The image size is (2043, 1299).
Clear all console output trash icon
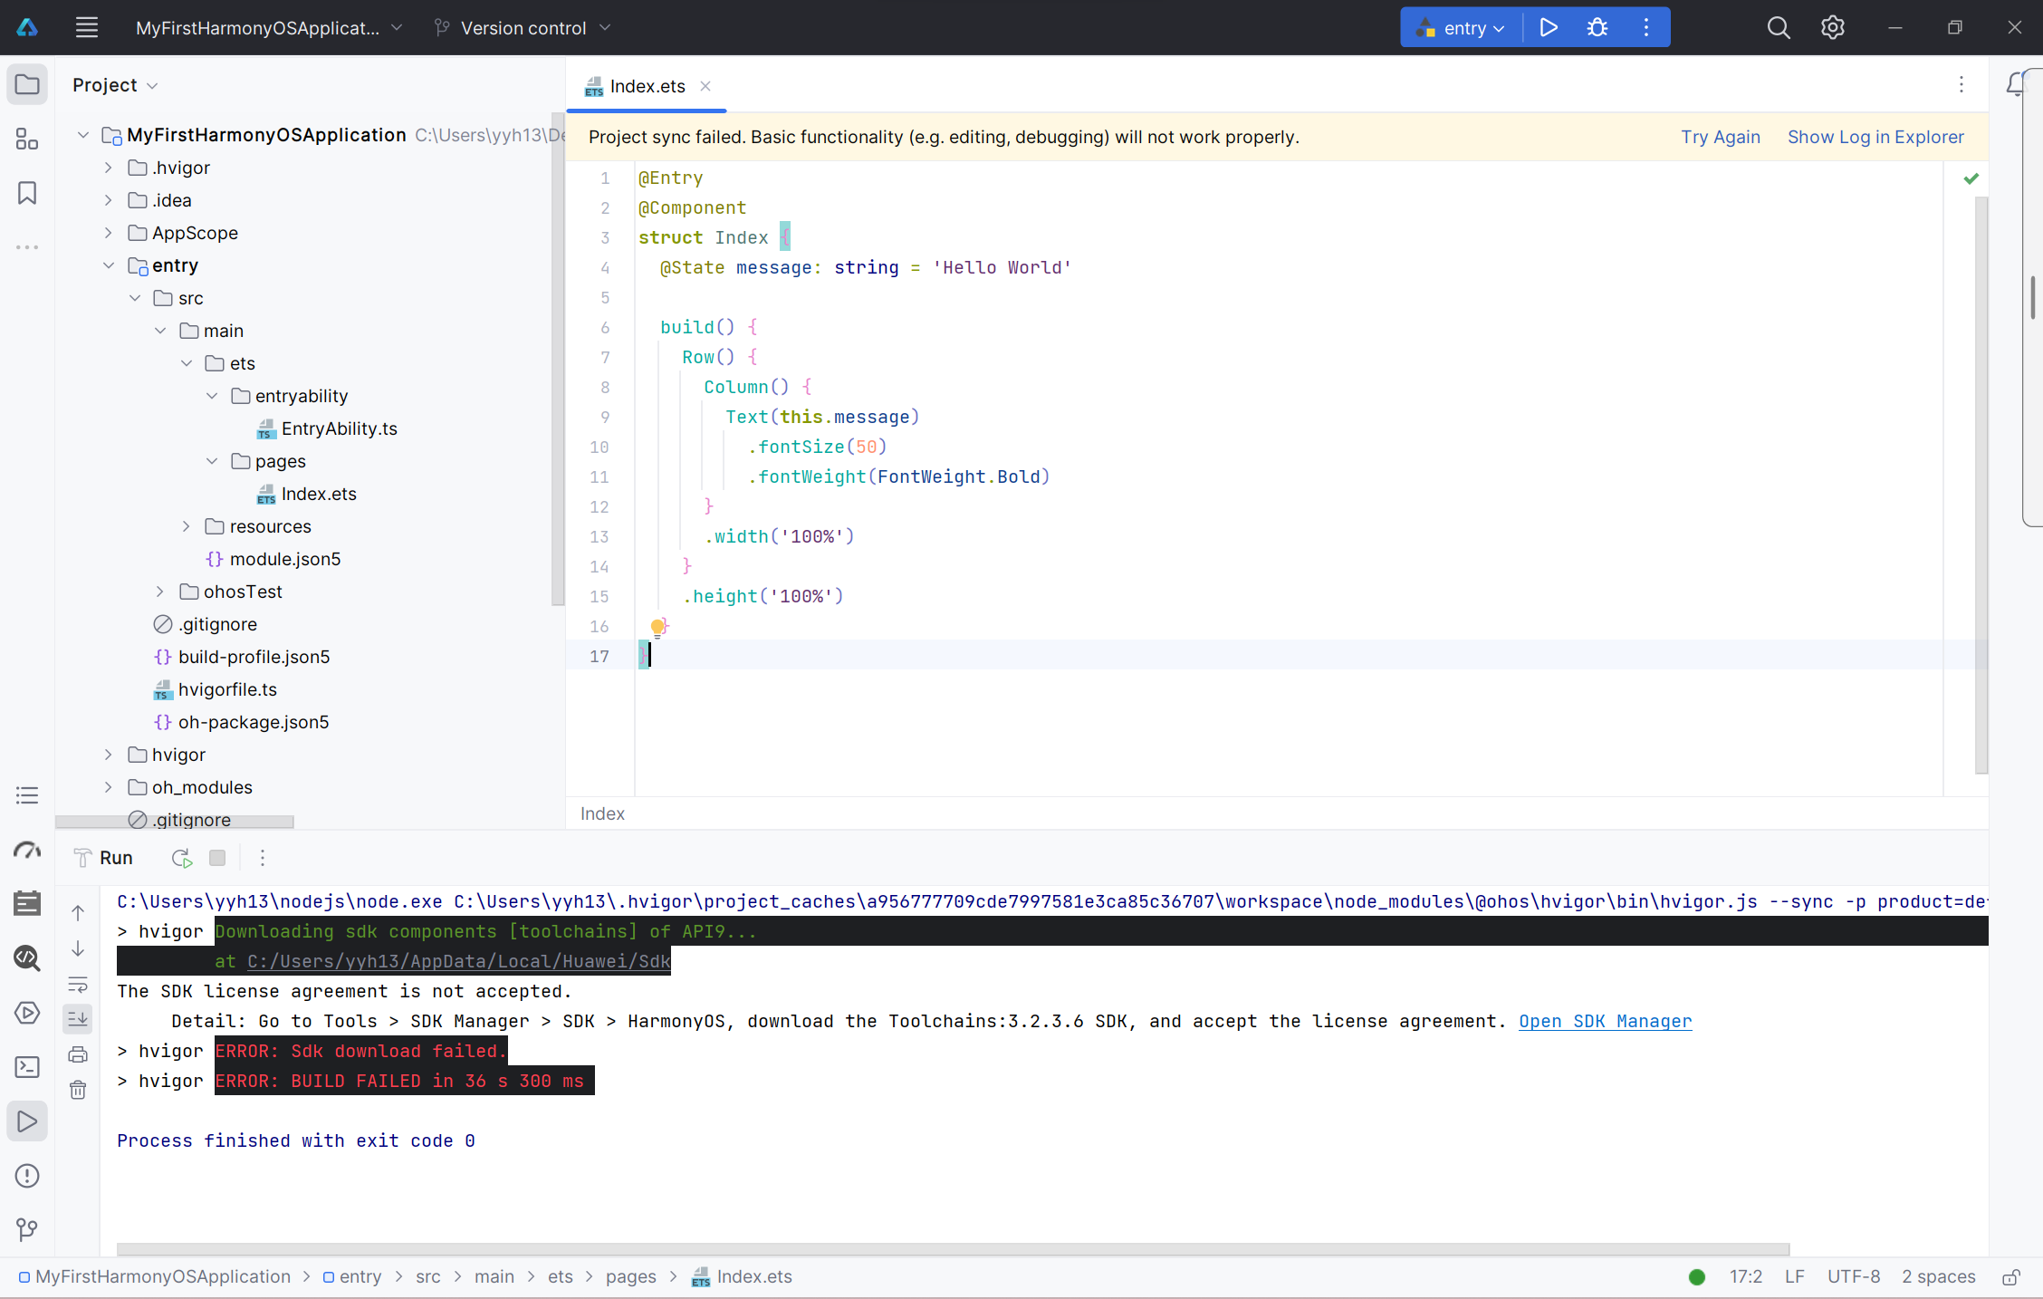(x=78, y=1090)
